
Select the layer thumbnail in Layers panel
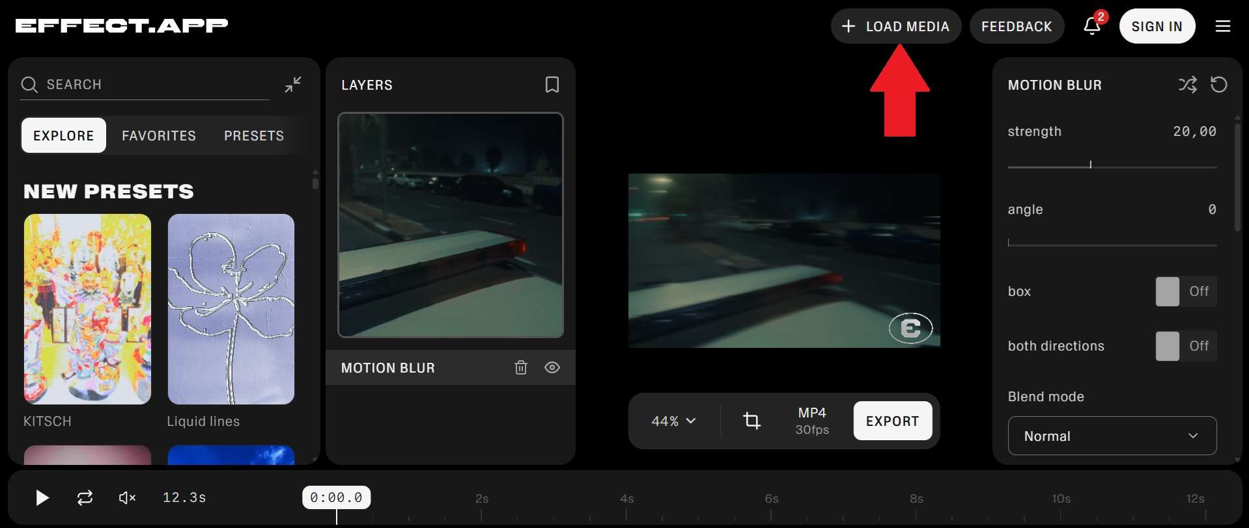[x=451, y=225]
